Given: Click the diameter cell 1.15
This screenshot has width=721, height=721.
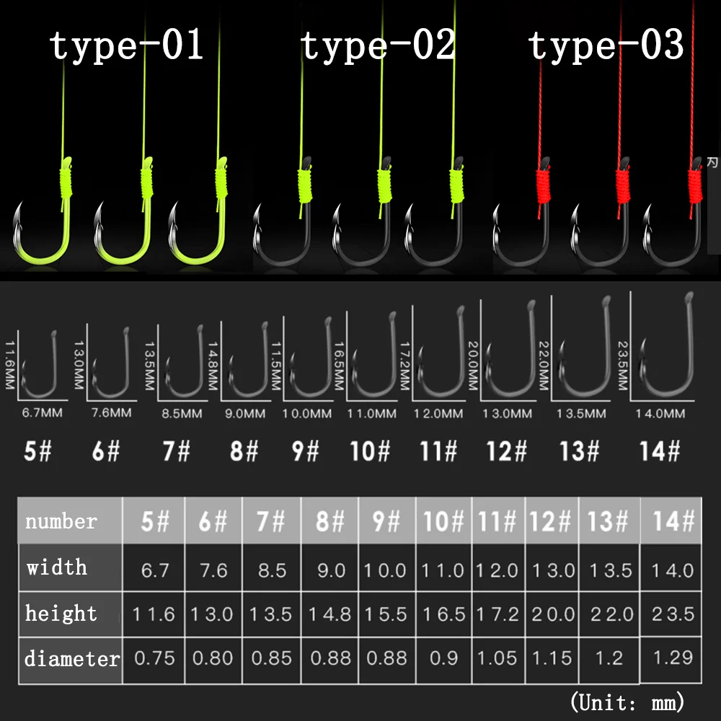Looking at the screenshot, I should point(552,658).
